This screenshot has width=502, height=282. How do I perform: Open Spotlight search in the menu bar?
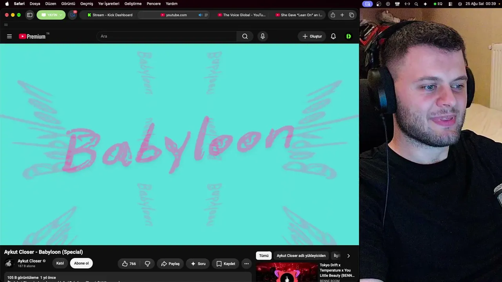tap(416, 4)
